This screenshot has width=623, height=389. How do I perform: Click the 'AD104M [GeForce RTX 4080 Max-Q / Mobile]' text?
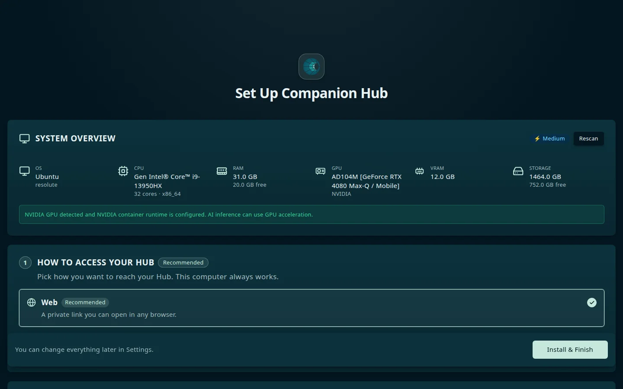366,181
